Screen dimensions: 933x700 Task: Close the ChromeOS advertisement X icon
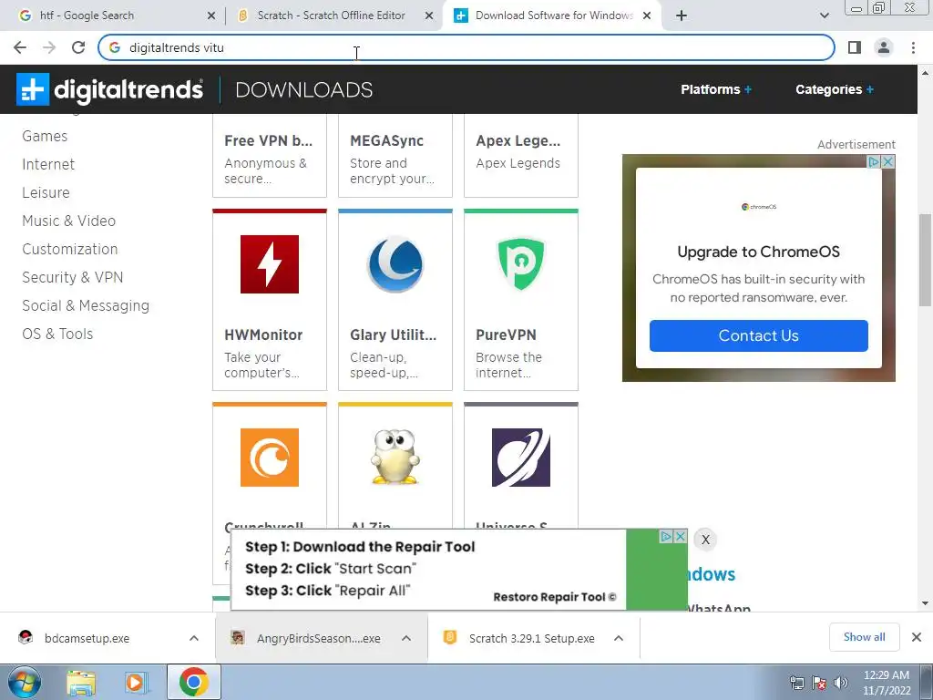[887, 161]
